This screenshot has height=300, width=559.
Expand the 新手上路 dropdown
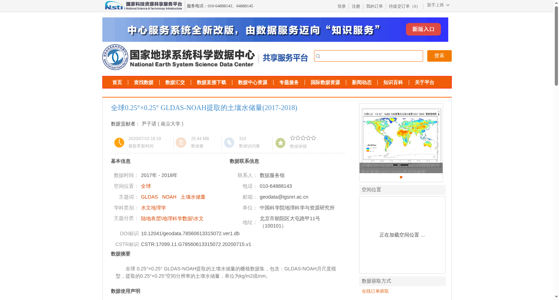[438, 5]
